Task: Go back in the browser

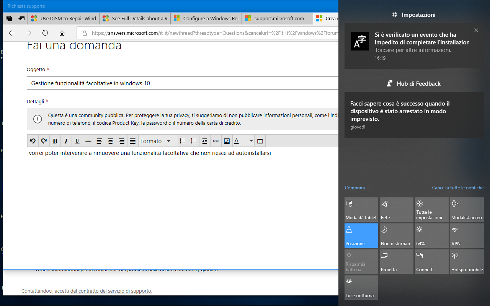Action: pos(12,33)
